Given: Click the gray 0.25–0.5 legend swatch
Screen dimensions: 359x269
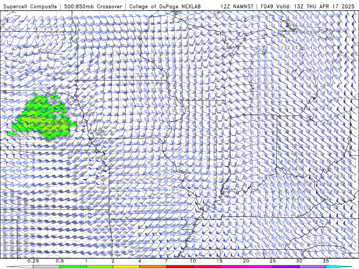Looking at the screenshot, I should click(46, 267).
